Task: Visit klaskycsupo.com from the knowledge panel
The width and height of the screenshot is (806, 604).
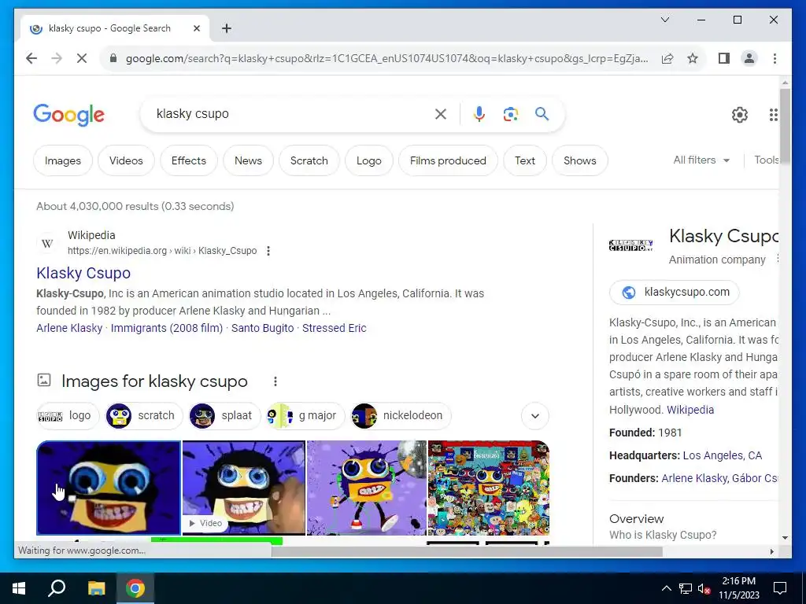Action: pos(674,292)
